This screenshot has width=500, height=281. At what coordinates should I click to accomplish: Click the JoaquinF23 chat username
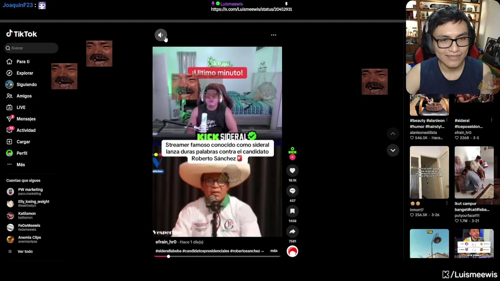pyautogui.click(x=18, y=5)
